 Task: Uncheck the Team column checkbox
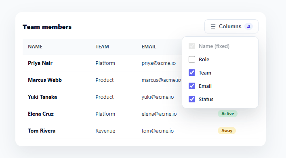(x=192, y=73)
